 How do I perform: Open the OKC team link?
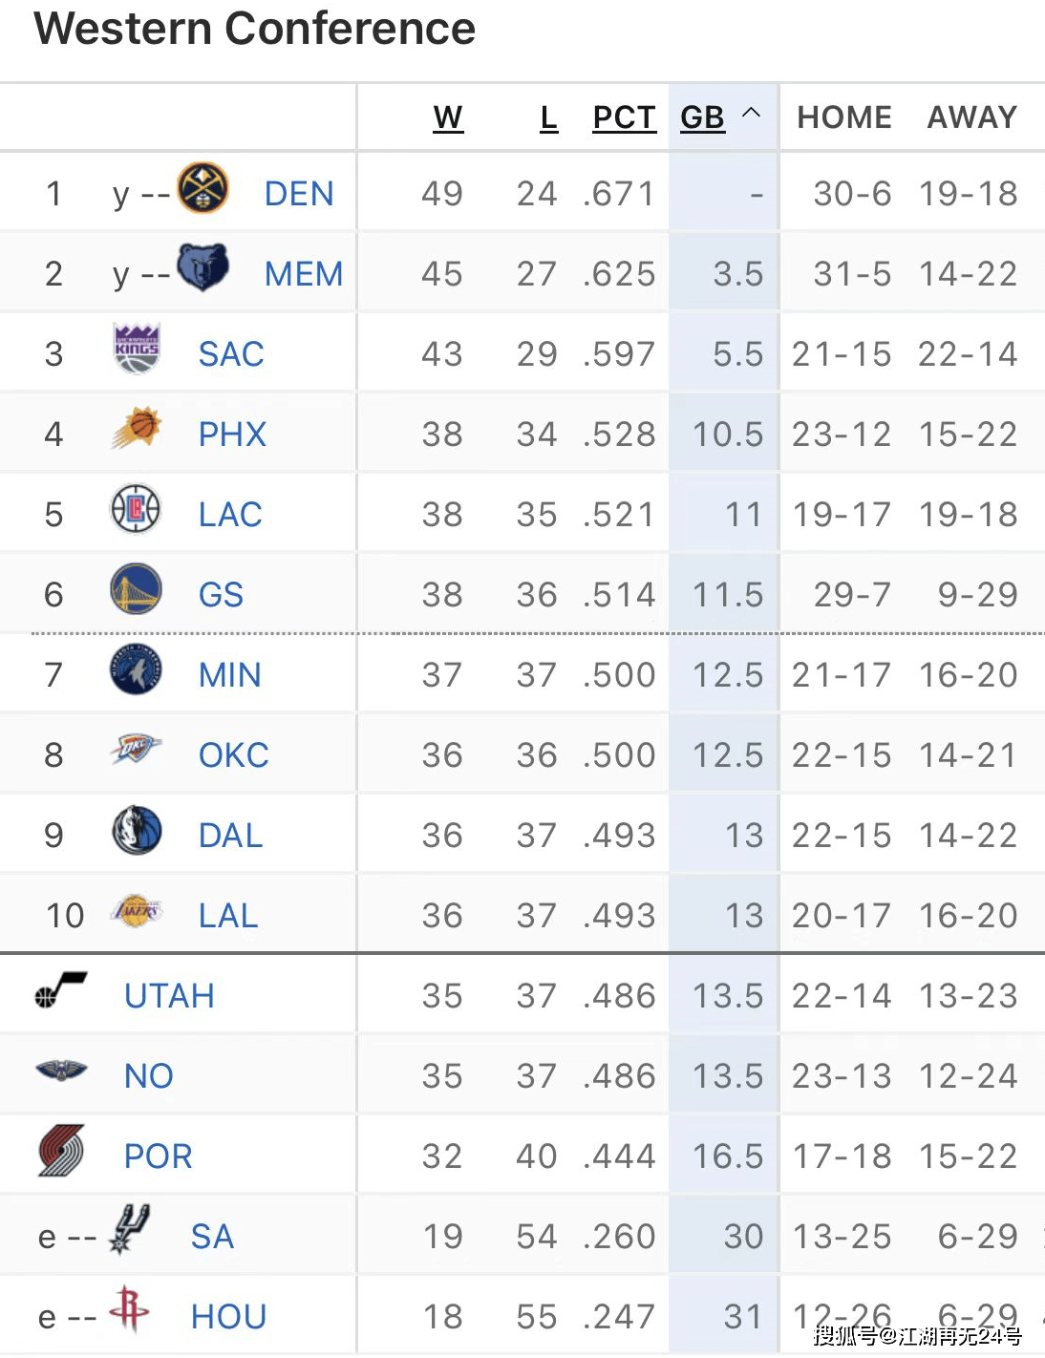234,755
